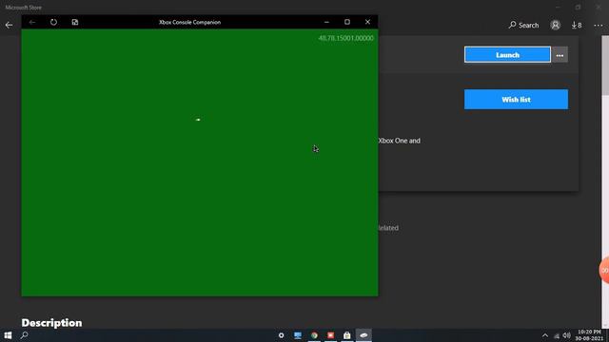
Task: Maximize the Xbox Console Companion window
Action: pos(347,22)
